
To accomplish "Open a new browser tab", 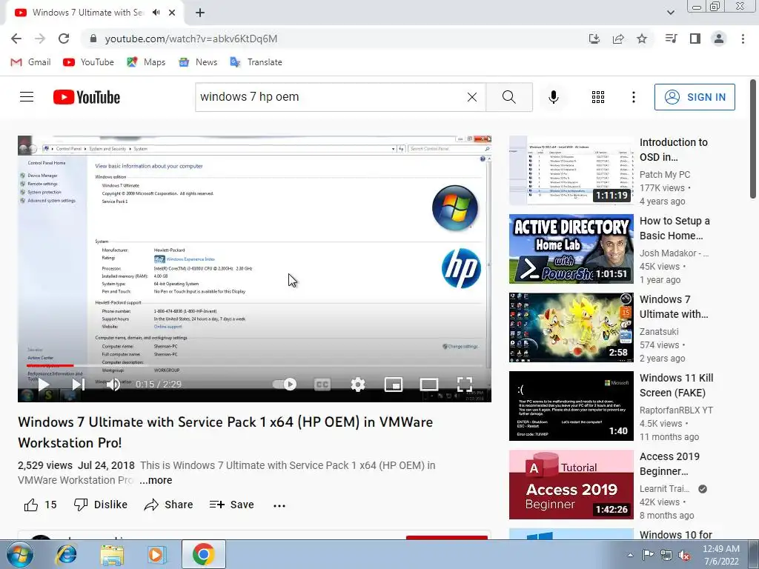I will pyautogui.click(x=200, y=13).
